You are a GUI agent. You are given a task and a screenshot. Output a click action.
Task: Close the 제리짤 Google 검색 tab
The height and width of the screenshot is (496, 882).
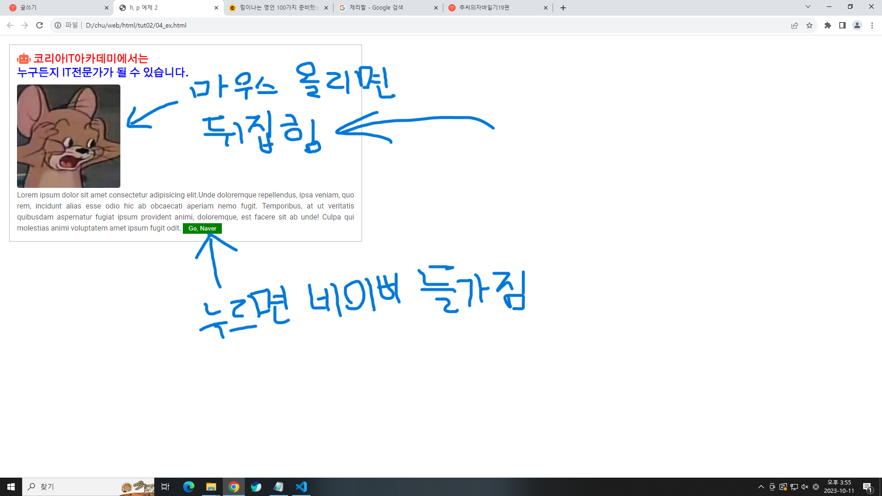[x=436, y=8]
